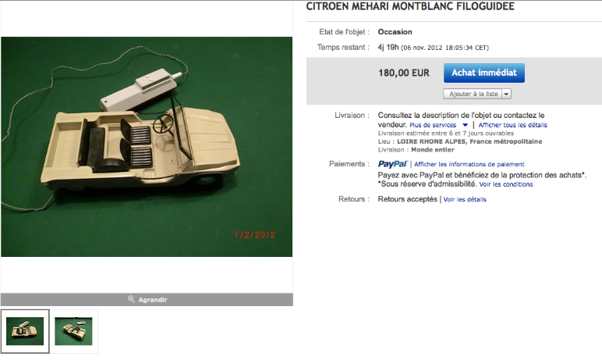602x360 pixels.
Task: Click the Ajouter à la liste button
Action: [x=473, y=94]
